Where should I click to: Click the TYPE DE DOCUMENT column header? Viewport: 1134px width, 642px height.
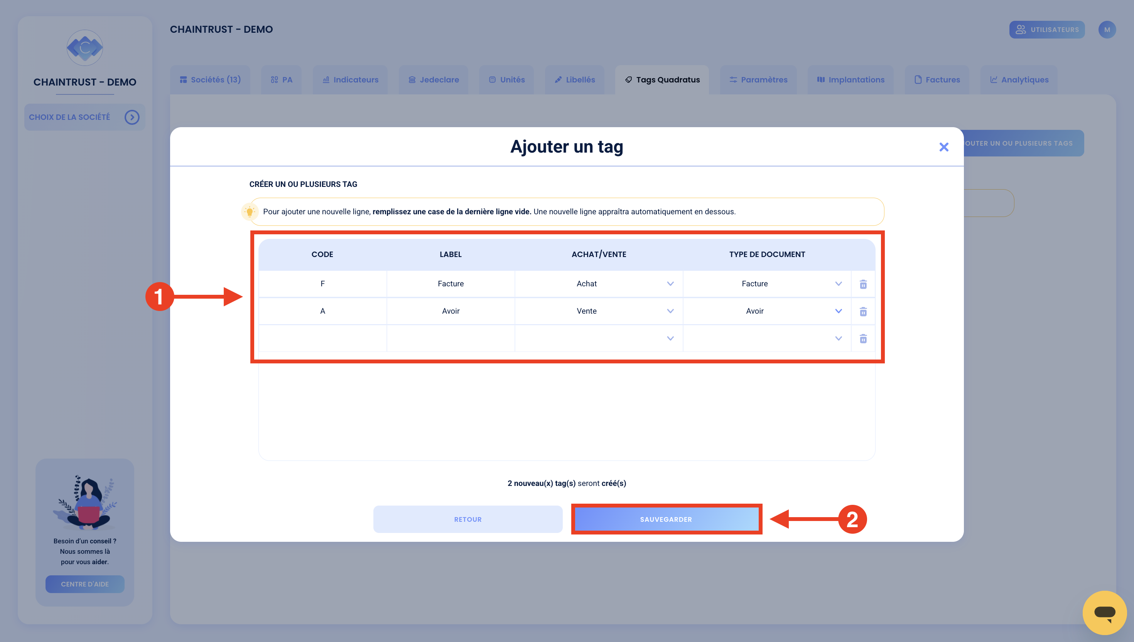click(x=767, y=254)
